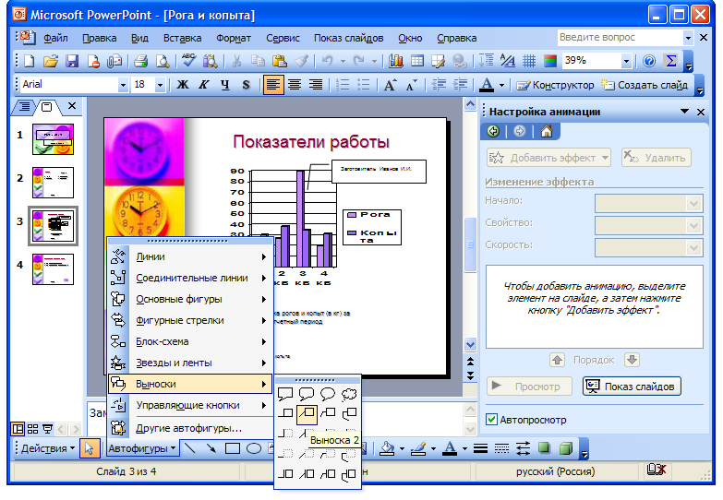The height and width of the screenshot is (500, 723).
Task: Choose the rounded rectangular callout shape
Action: tap(307, 394)
